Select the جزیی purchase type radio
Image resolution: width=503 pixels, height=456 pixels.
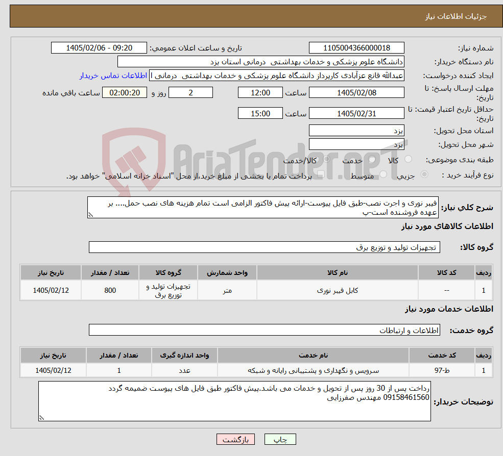(424, 174)
